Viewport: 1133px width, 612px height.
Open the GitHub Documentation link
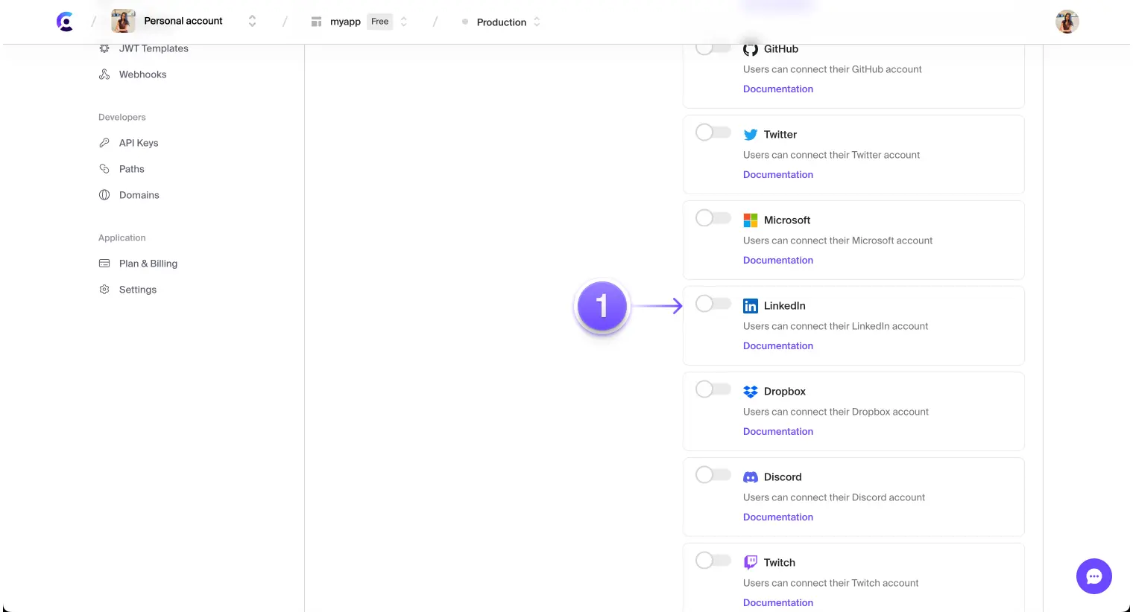point(777,89)
